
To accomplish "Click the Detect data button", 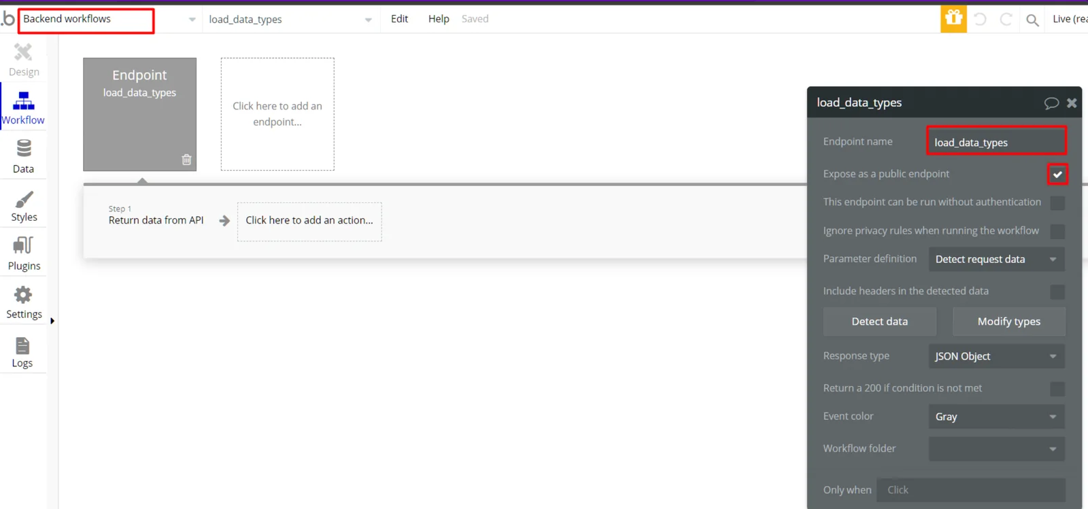I will [x=879, y=321].
